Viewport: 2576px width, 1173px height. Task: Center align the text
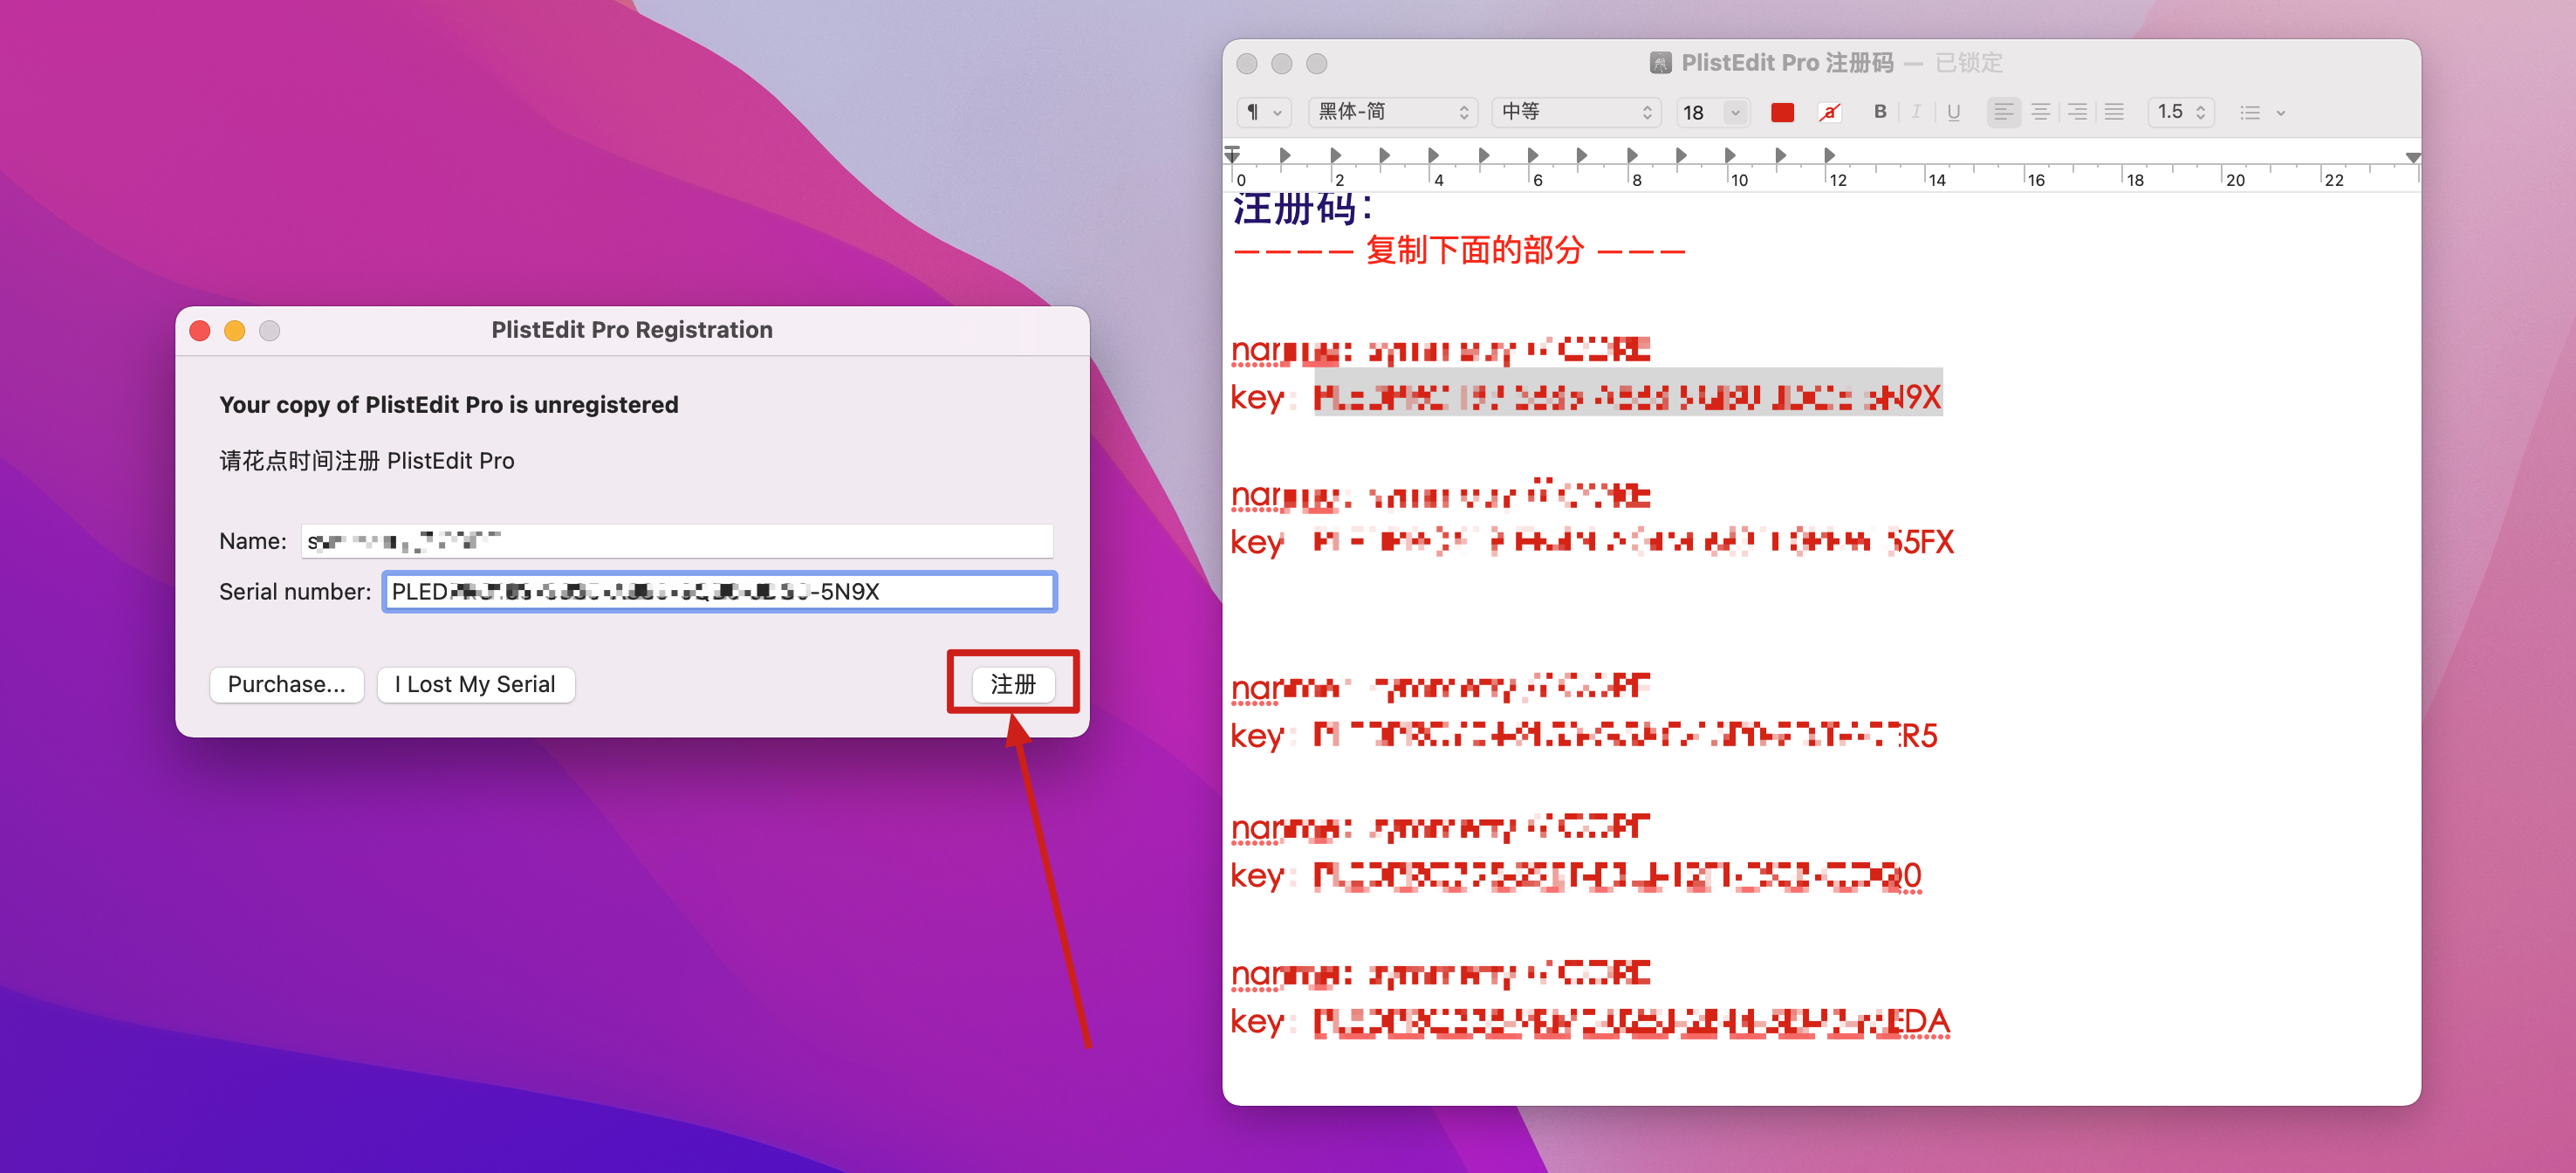pyautogui.click(x=2040, y=112)
